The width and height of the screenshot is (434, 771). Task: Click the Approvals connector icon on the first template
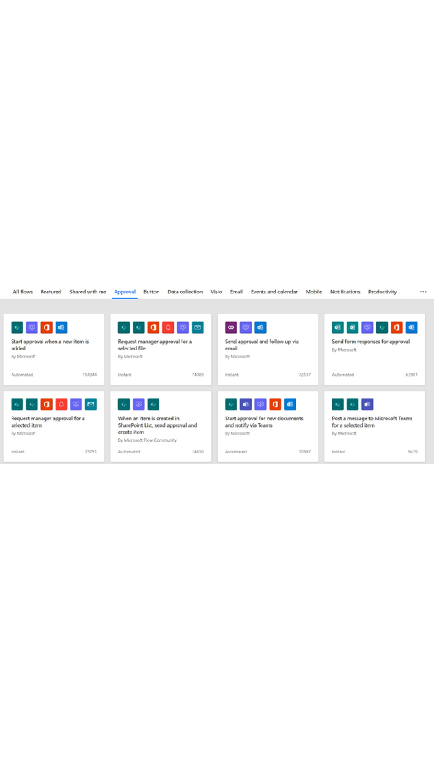pyautogui.click(x=31, y=328)
